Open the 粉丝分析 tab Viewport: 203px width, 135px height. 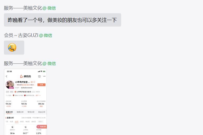[42, 112]
